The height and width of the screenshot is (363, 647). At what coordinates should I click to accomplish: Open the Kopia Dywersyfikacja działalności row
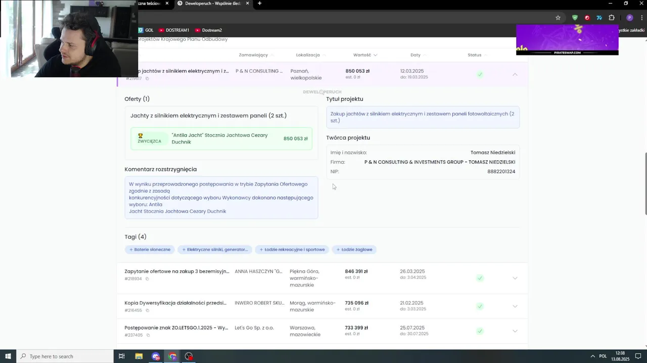[175, 303]
